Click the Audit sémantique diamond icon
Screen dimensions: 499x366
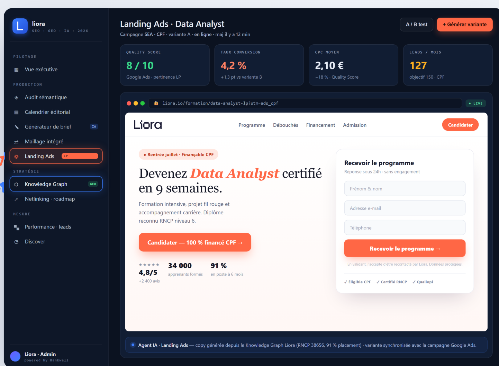point(16,98)
